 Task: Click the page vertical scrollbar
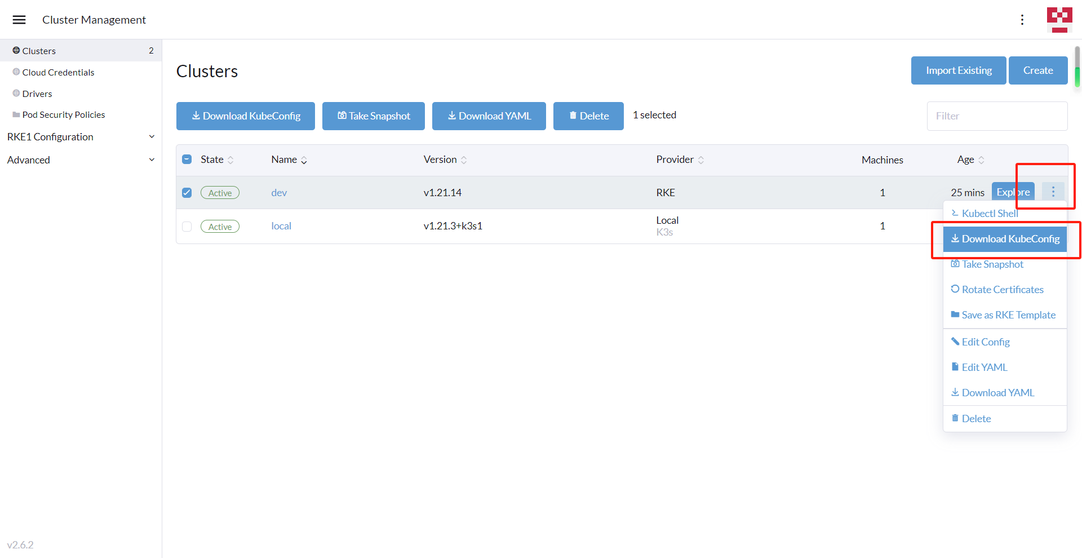1077,67
